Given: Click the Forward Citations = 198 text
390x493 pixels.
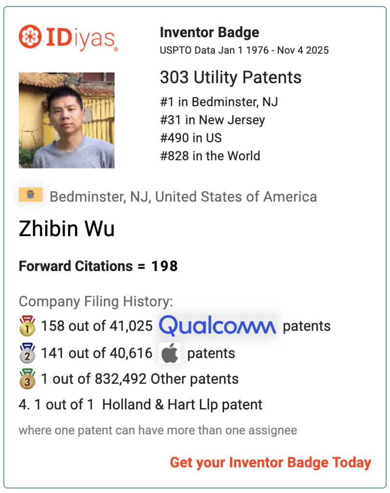Looking at the screenshot, I should [98, 266].
